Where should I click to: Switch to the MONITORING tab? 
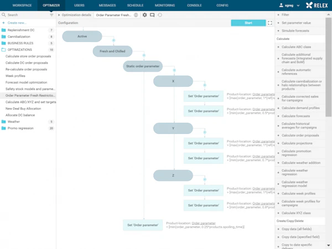165,6
